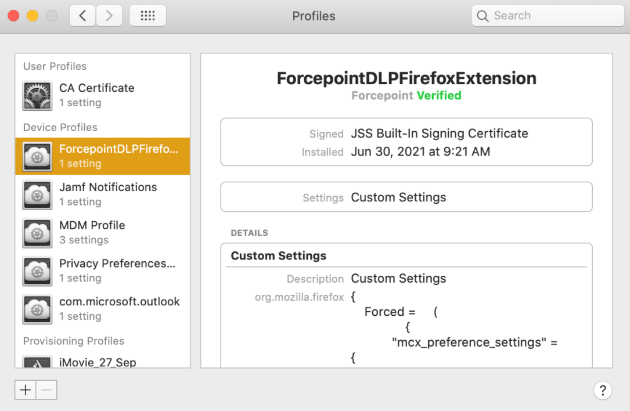The image size is (630, 411).
Task: Select the Custom Settings details panel
Action: click(406, 302)
